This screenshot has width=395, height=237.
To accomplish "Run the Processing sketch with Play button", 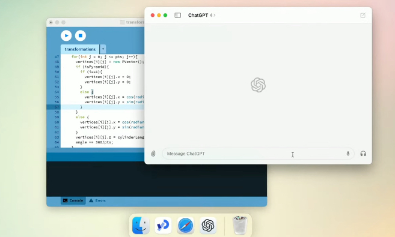I will pyautogui.click(x=66, y=35).
